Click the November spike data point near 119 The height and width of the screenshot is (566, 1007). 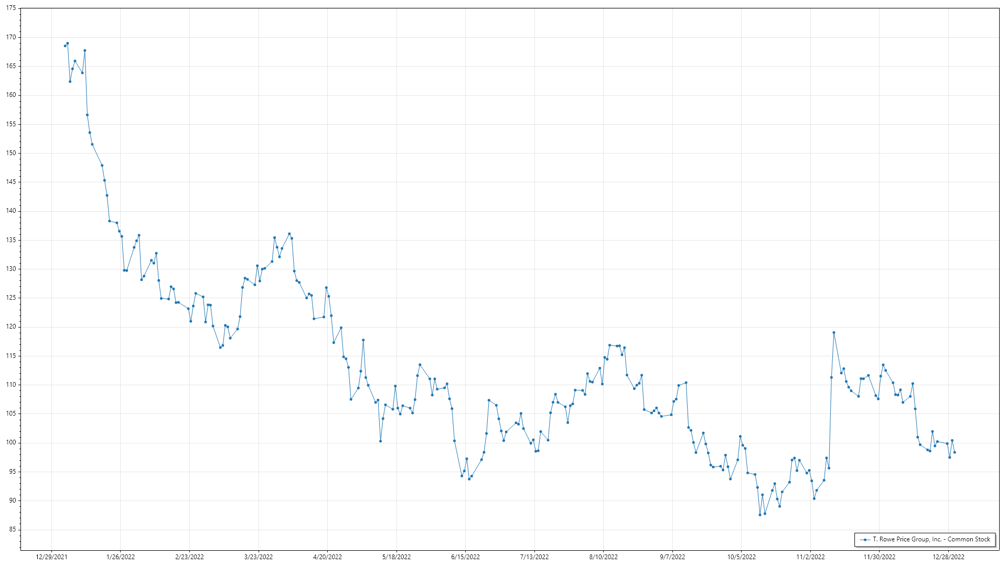click(x=834, y=333)
